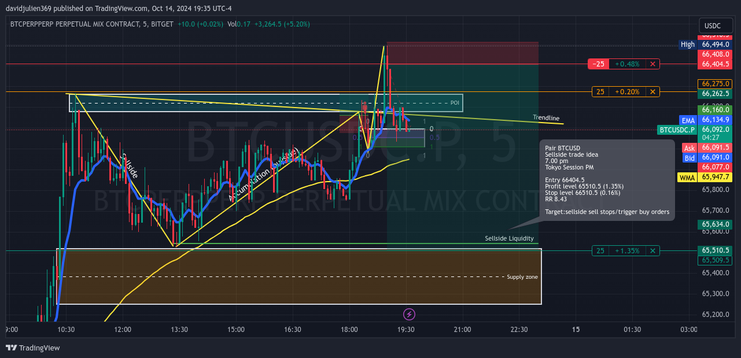Click the 66,160.0 green price tag
Viewport: 741px width, 358px height.
pos(716,109)
